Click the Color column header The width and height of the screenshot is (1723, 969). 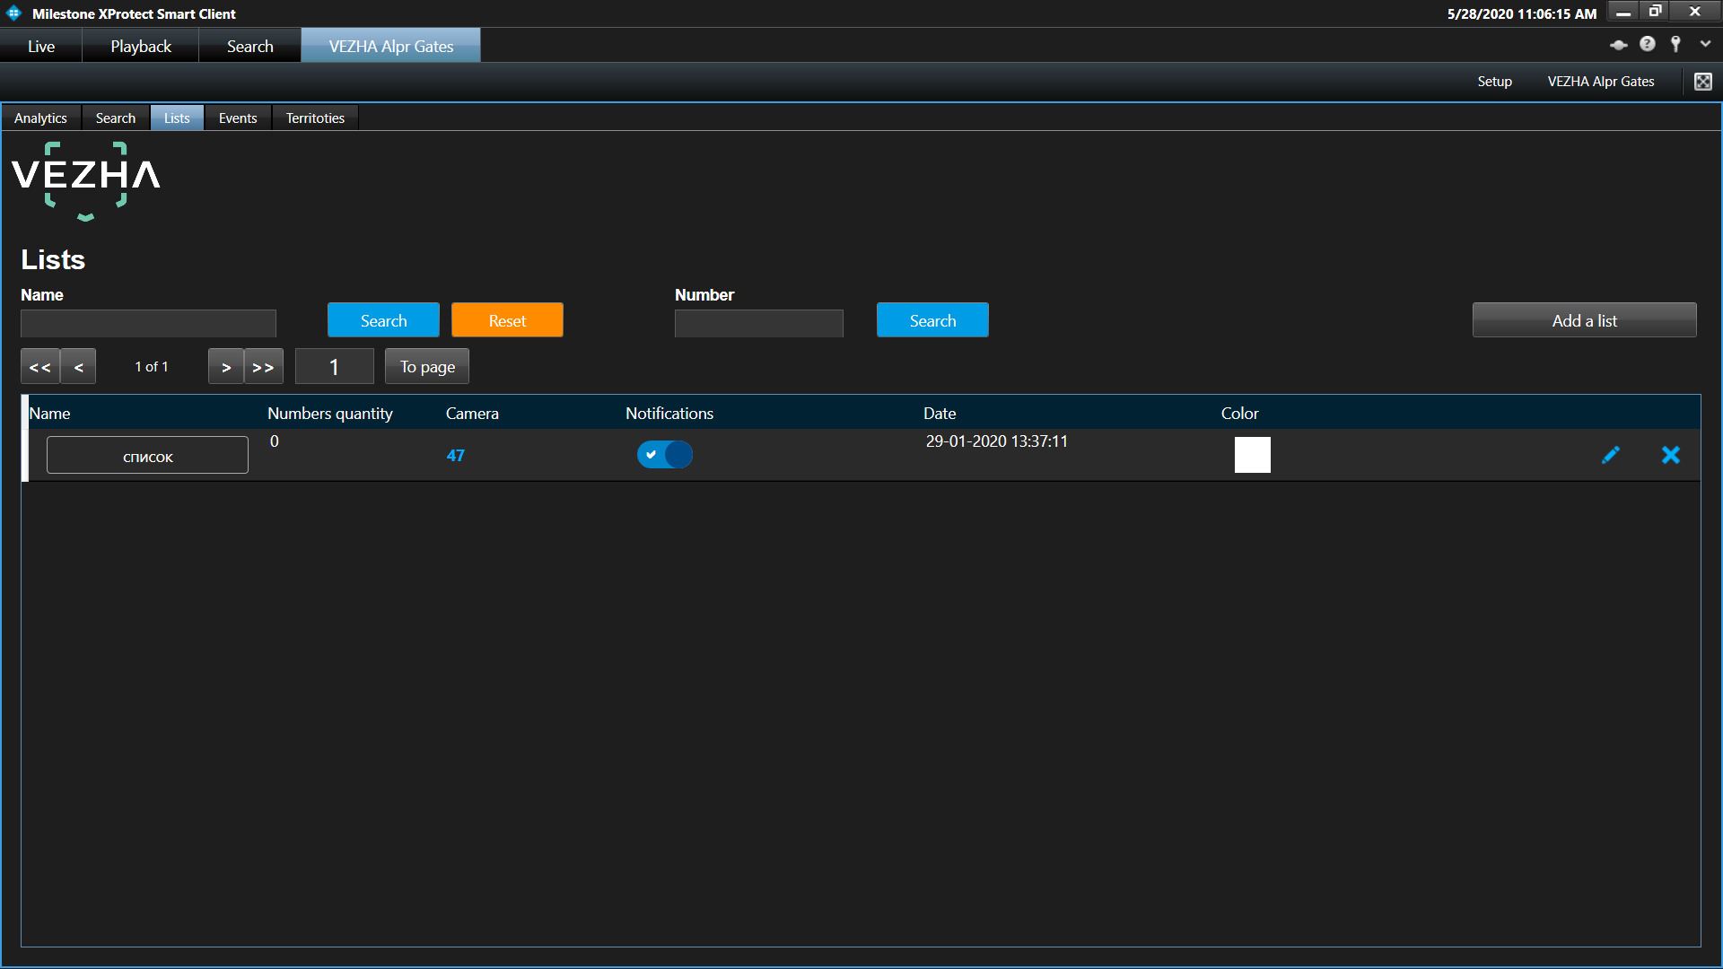point(1240,414)
